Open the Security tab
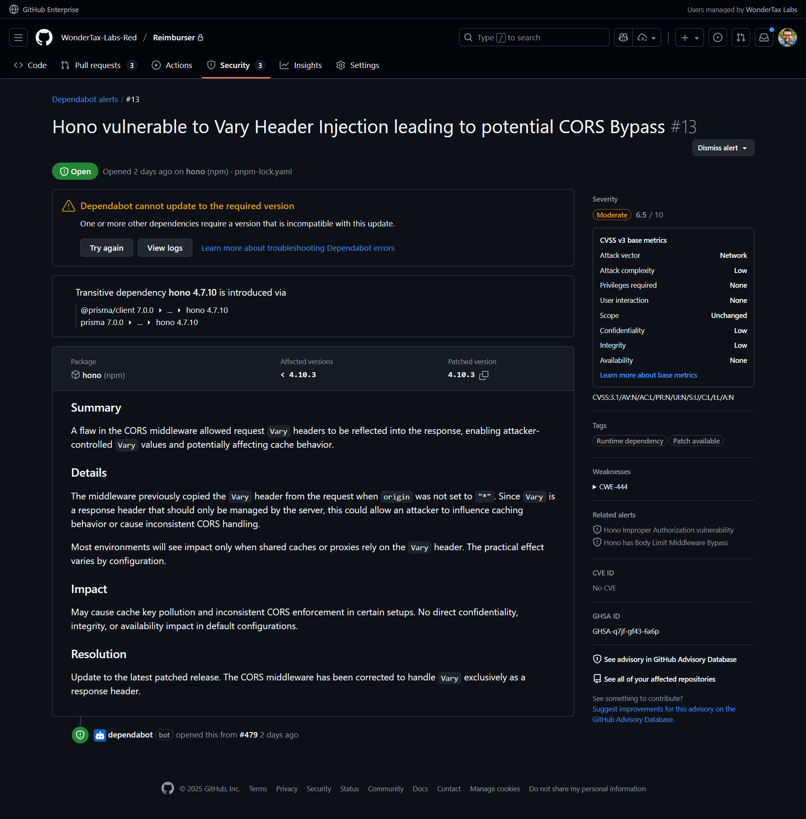This screenshot has width=806, height=819. point(236,65)
